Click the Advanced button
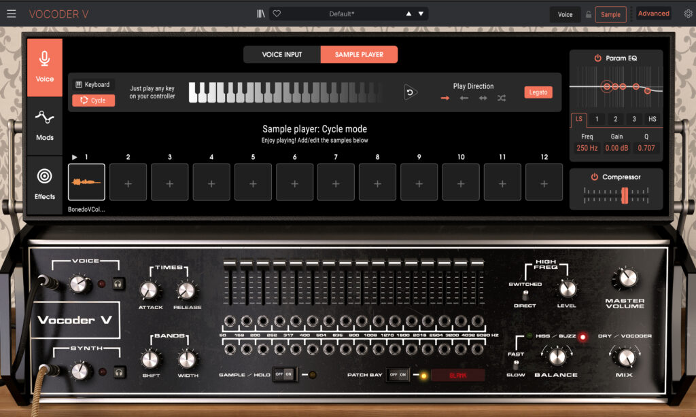The width and height of the screenshot is (696, 417). coord(653,14)
